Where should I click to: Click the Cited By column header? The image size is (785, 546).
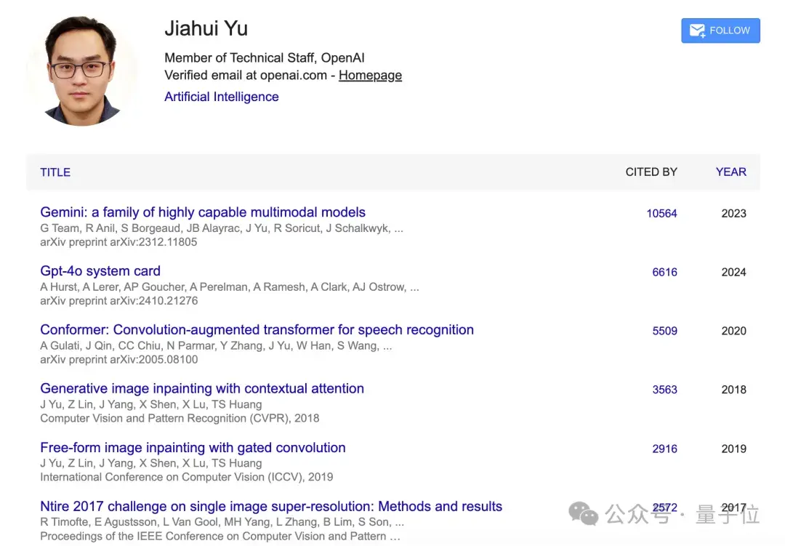tap(651, 172)
